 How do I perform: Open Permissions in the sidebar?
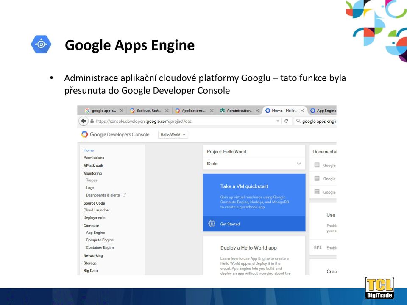[x=94, y=158]
